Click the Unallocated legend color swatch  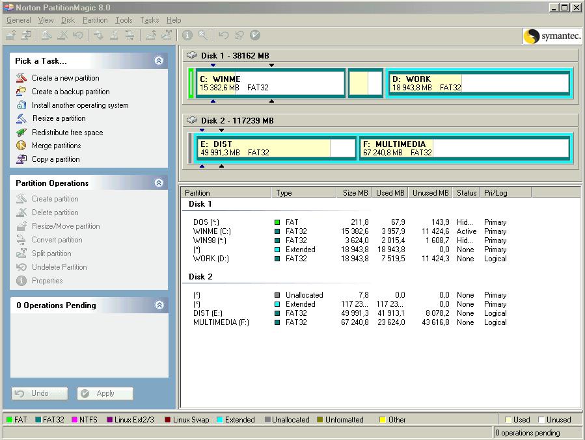(x=267, y=419)
